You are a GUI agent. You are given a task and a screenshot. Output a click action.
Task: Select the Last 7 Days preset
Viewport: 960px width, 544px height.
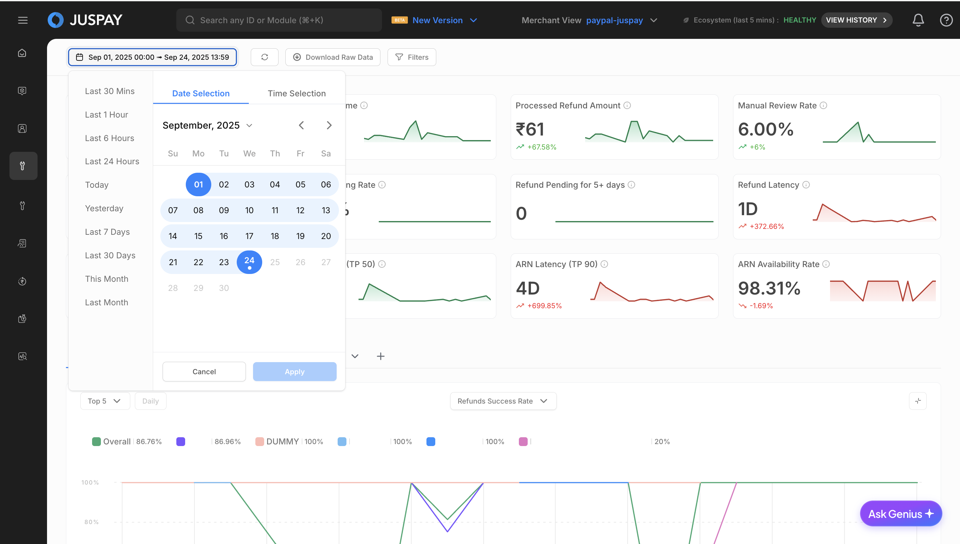(107, 232)
